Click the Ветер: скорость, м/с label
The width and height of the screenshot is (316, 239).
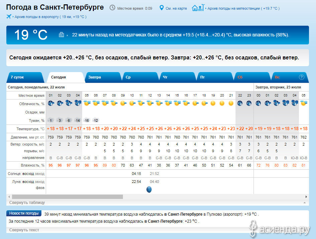coord(27,144)
